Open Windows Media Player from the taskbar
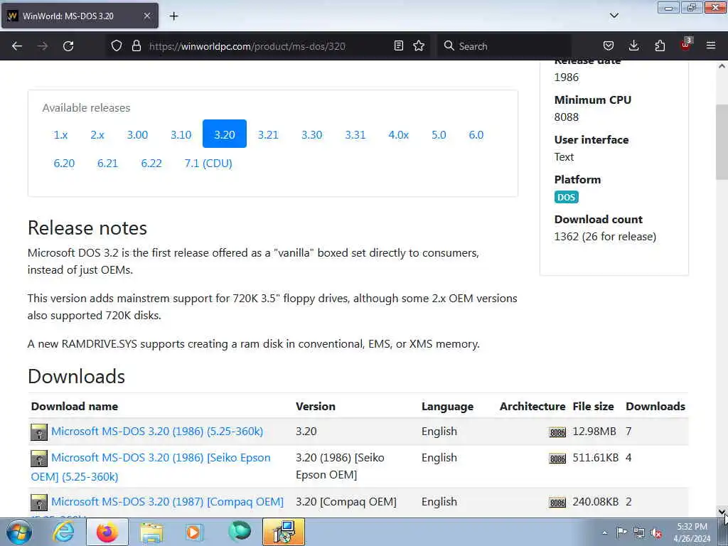This screenshot has width=728, height=546. click(x=194, y=532)
